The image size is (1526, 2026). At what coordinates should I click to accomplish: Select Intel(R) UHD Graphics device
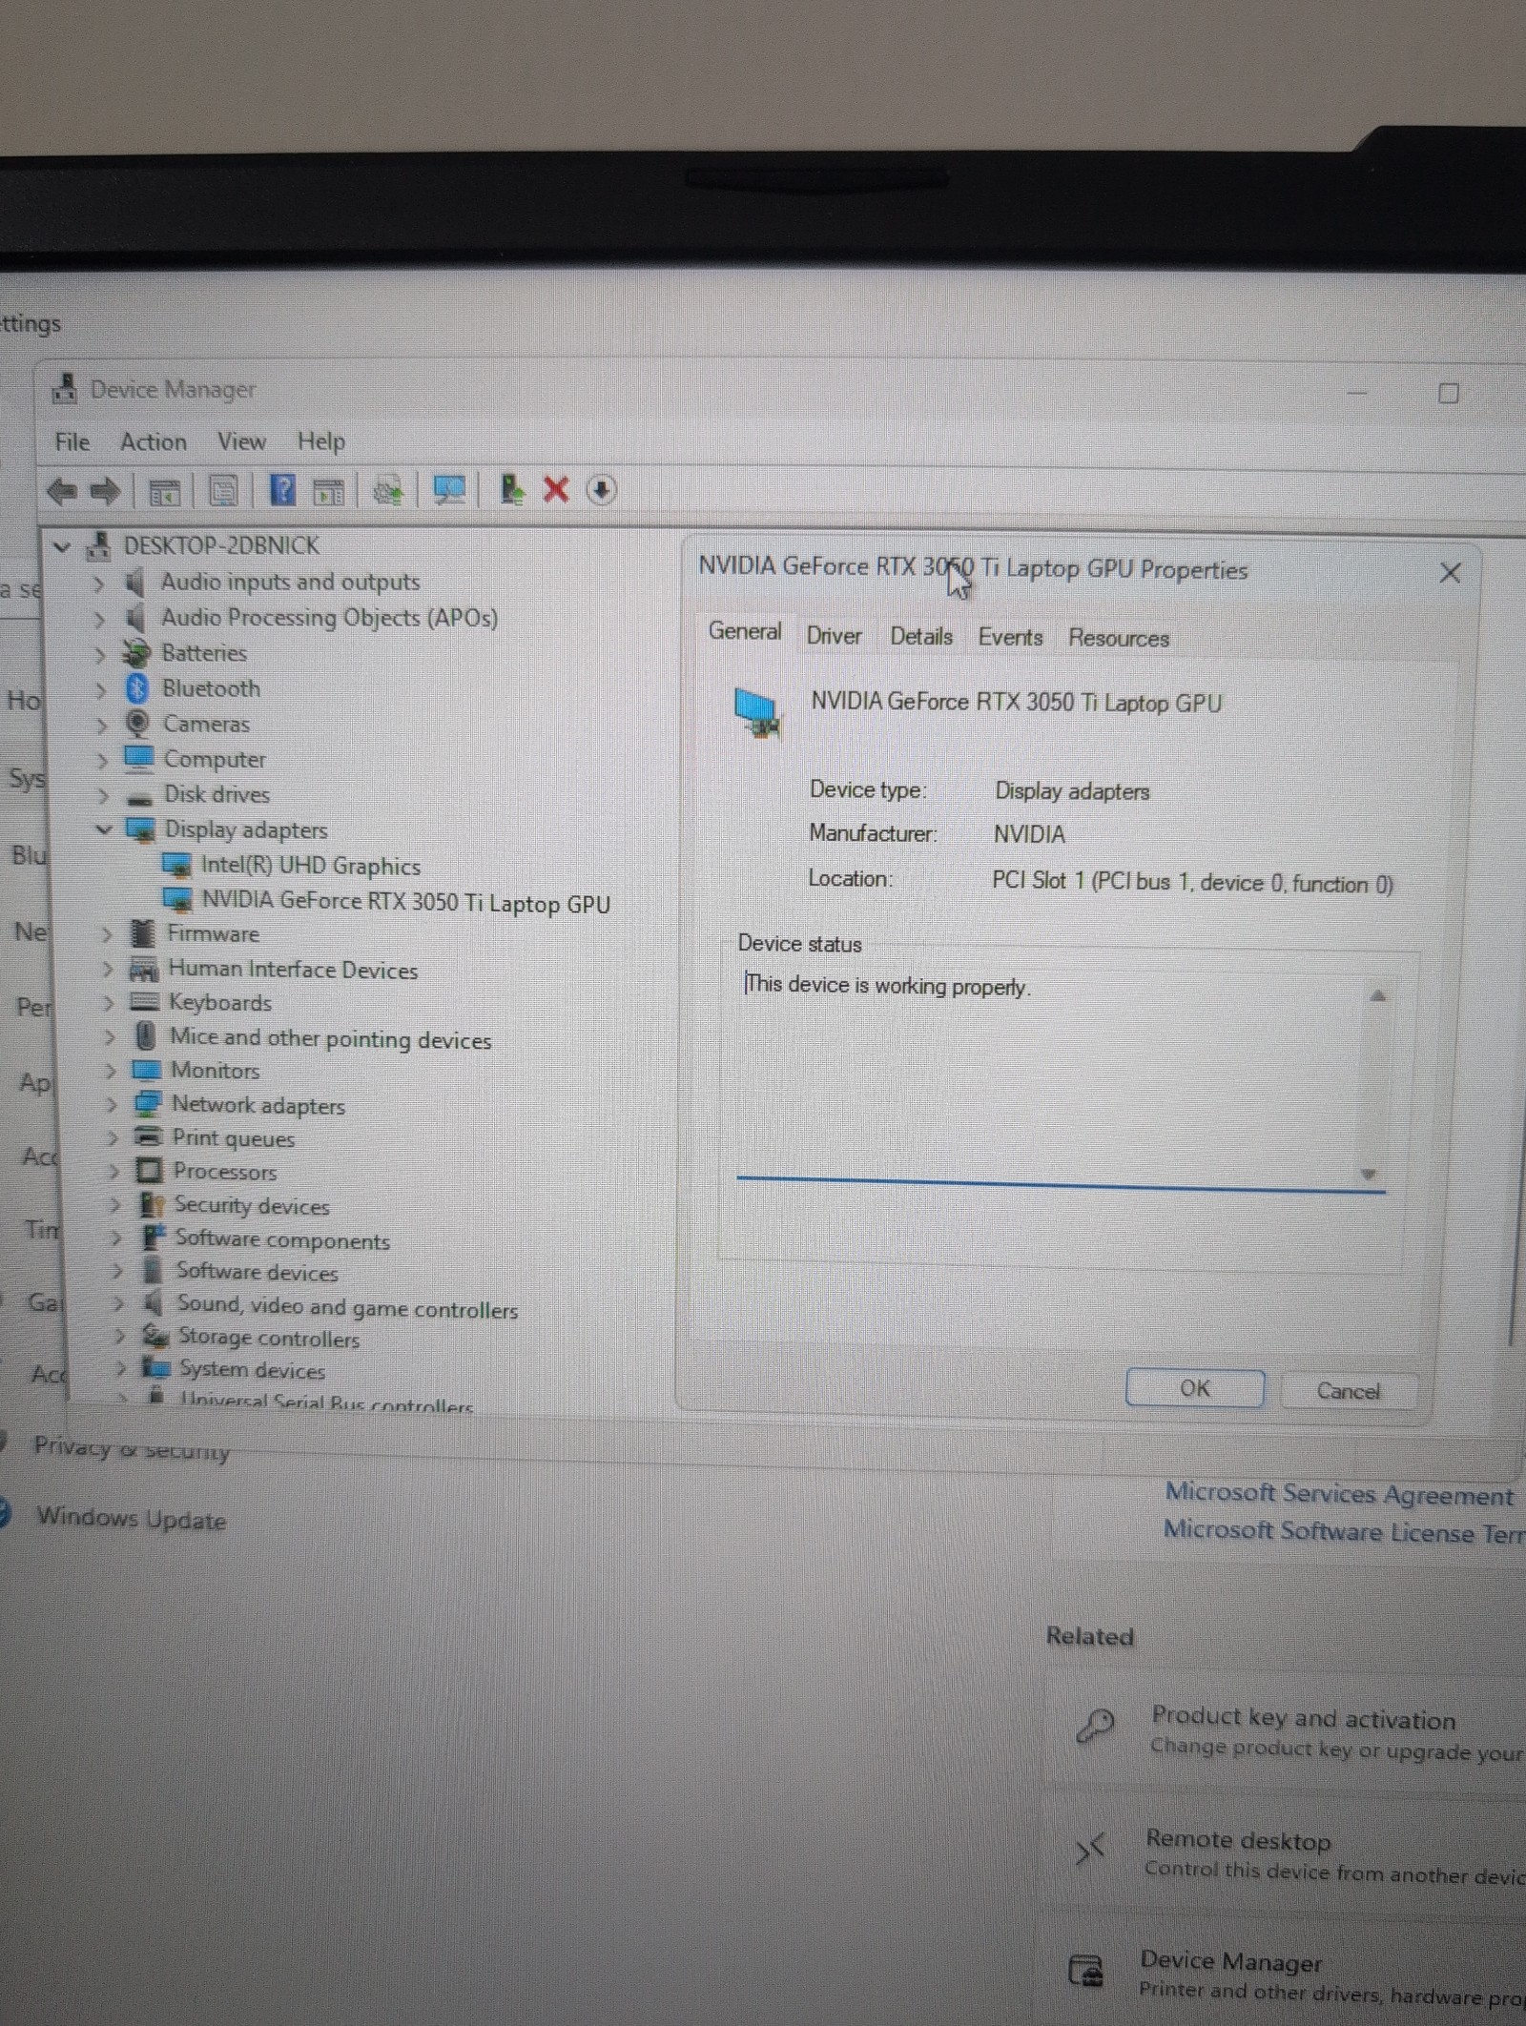[x=310, y=866]
